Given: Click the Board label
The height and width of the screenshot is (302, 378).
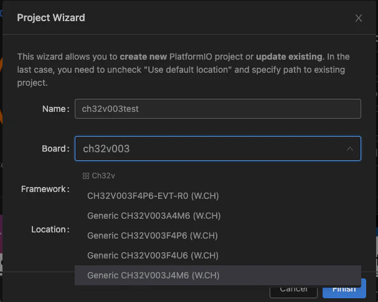Looking at the screenshot, I should point(55,149).
